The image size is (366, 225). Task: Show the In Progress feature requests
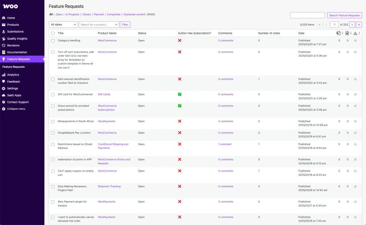[72, 15]
